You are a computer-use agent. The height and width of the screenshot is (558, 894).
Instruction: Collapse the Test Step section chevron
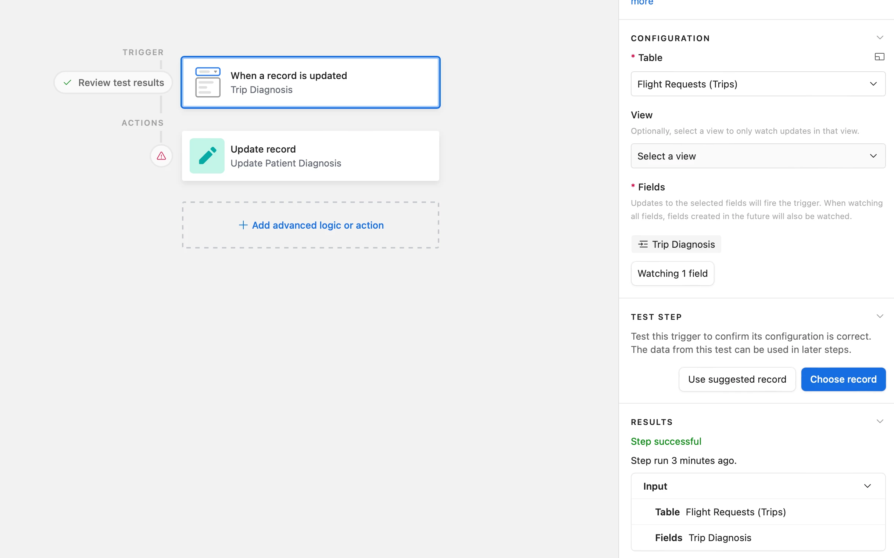pyautogui.click(x=880, y=316)
